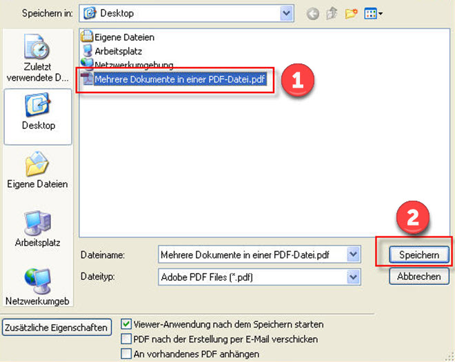Image resolution: width=455 pixels, height=362 pixels.
Task: Click the Back navigation arrow icon
Action: point(313,14)
